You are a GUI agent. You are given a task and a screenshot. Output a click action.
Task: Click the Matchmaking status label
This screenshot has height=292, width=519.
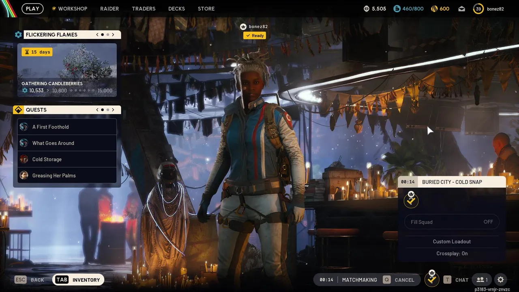coord(360,280)
